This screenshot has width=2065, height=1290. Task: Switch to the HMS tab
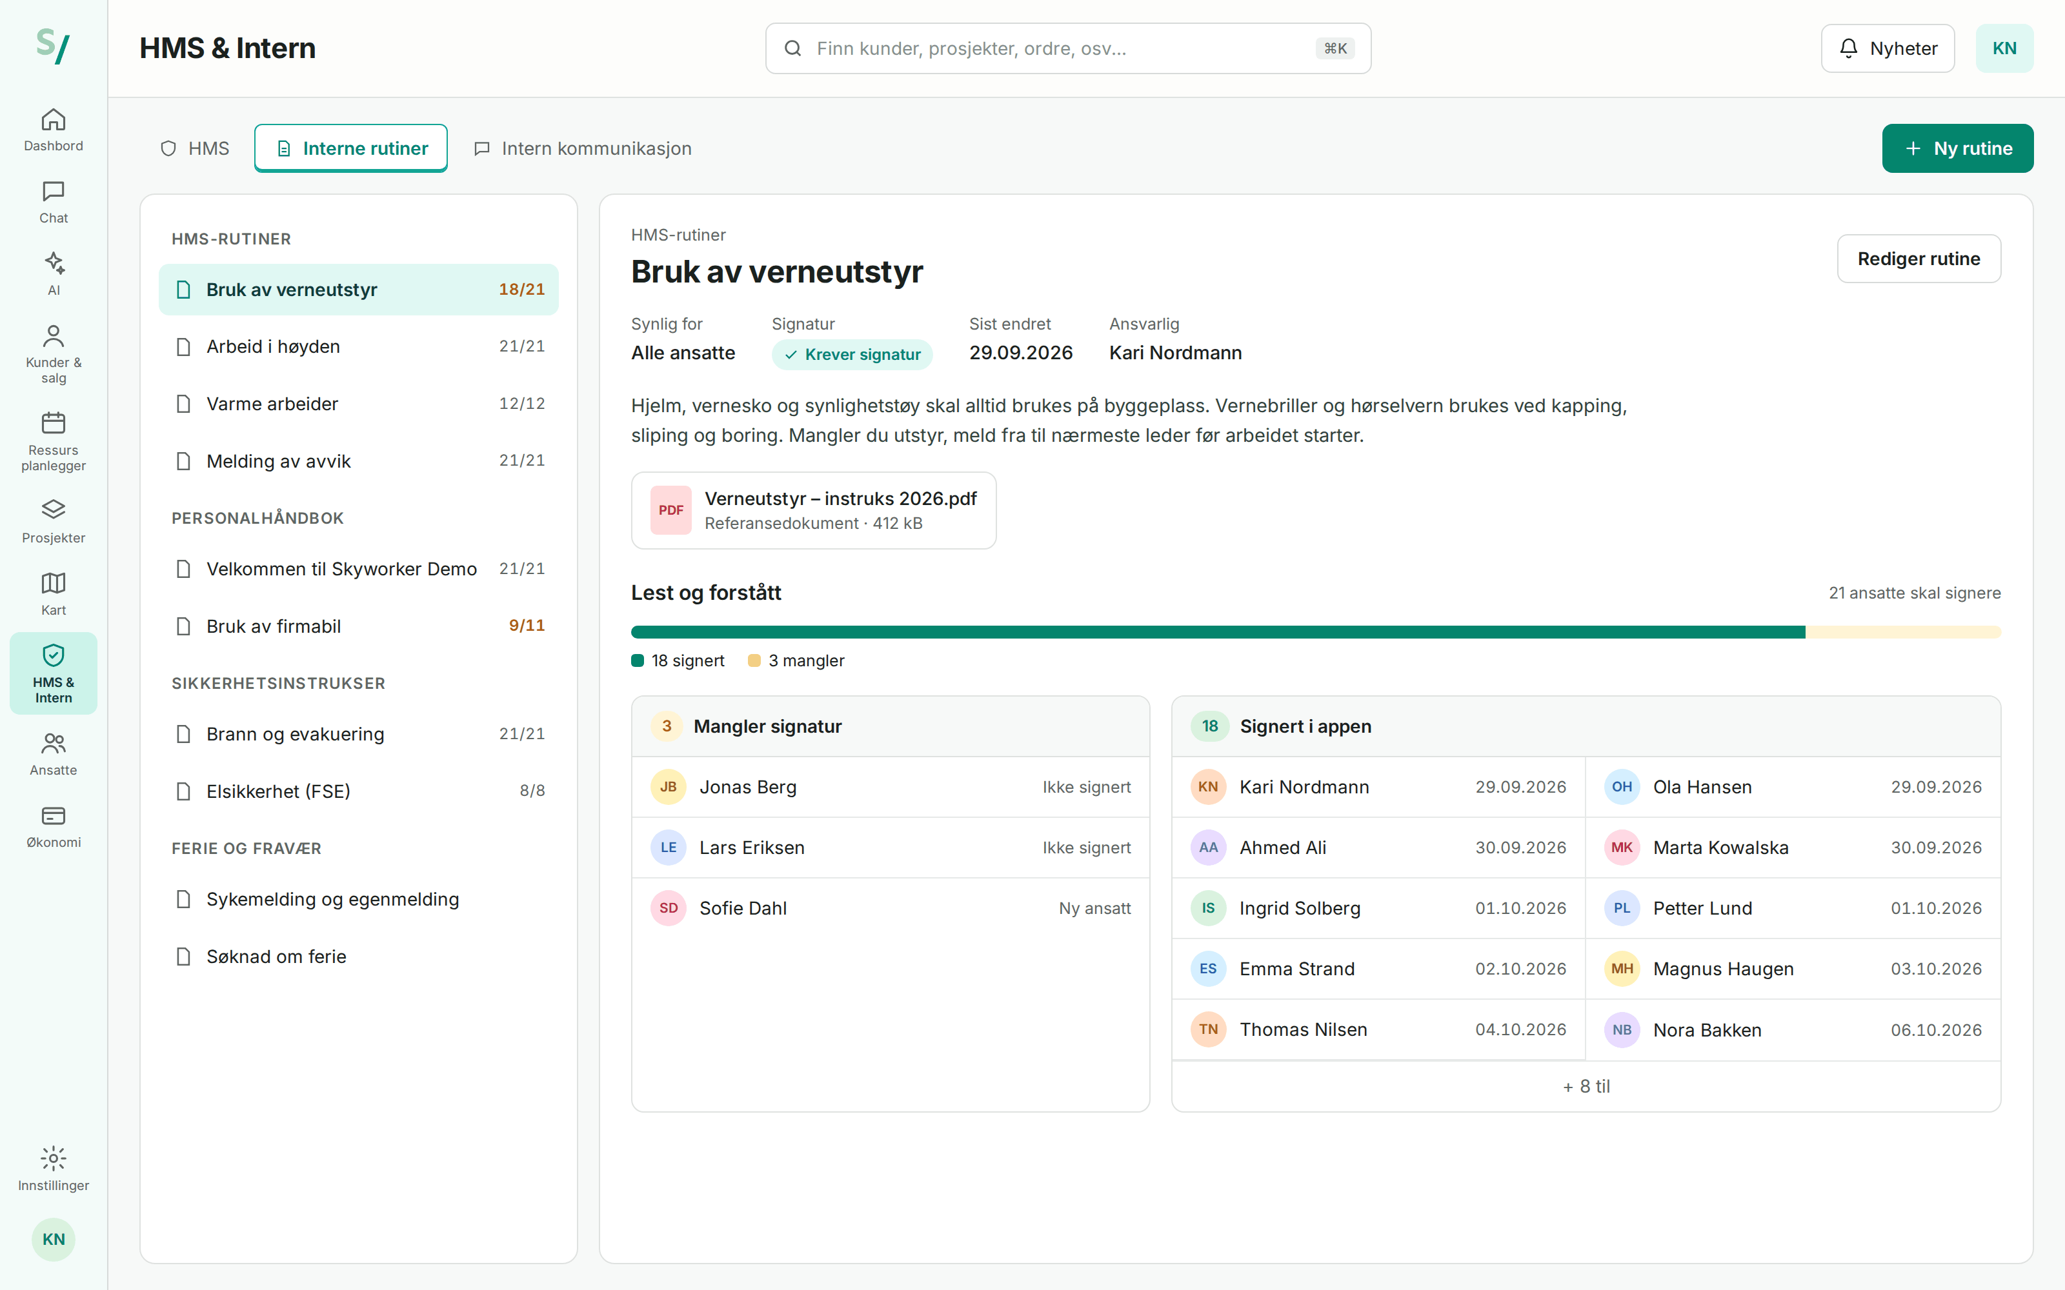tap(194, 148)
